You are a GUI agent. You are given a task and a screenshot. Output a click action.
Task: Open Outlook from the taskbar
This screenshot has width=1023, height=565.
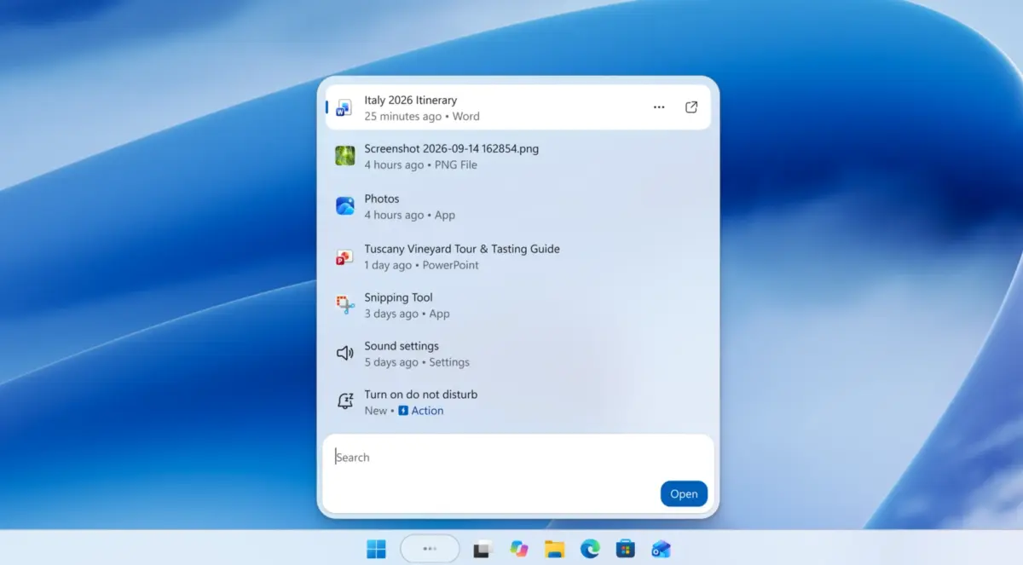(x=661, y=549)
